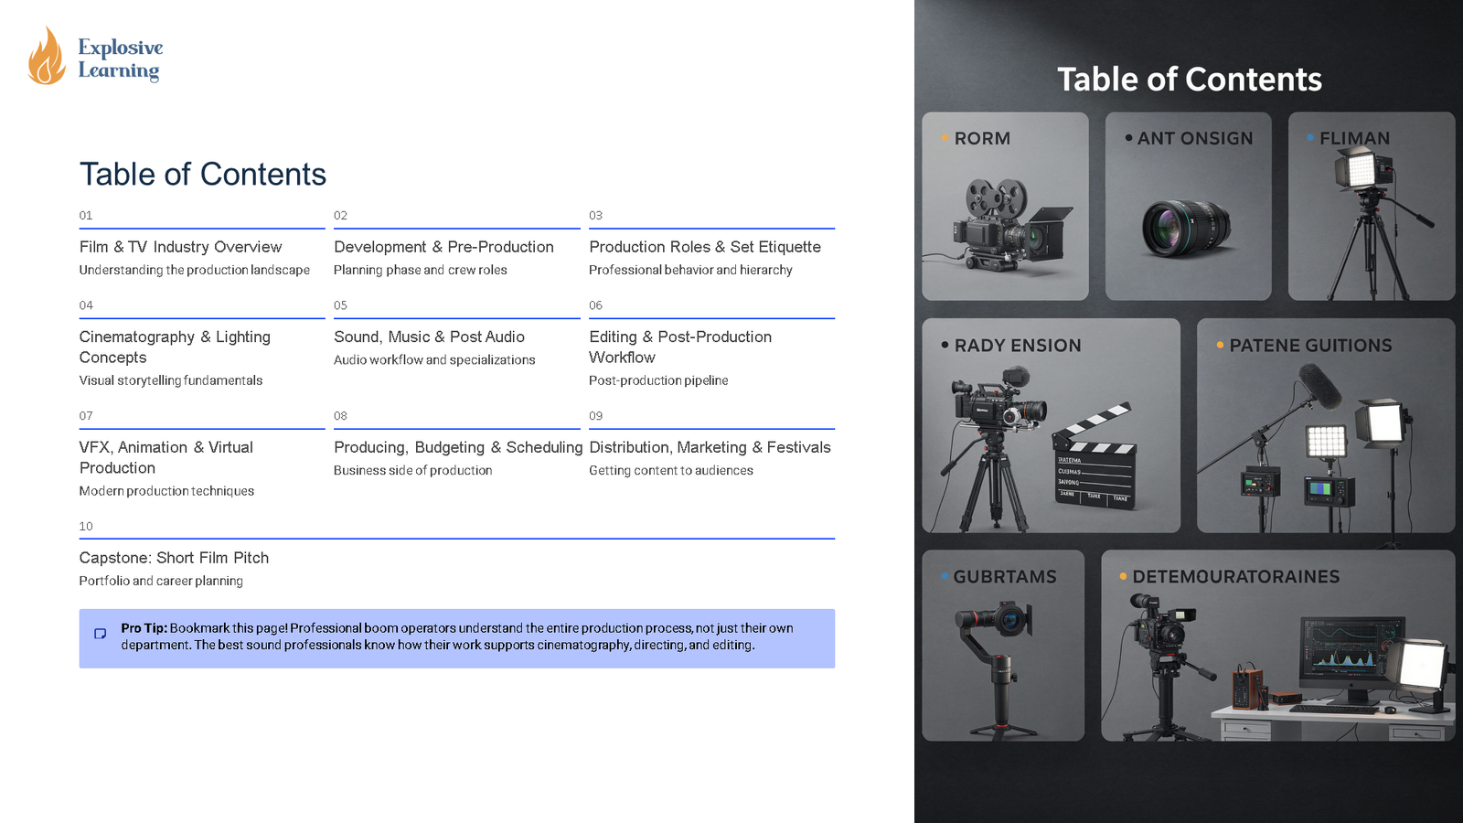Expand chapter 06 Editing & Post-Production Workflow
The width and height of the screenshot is (1463, 823).
(681, 347)
